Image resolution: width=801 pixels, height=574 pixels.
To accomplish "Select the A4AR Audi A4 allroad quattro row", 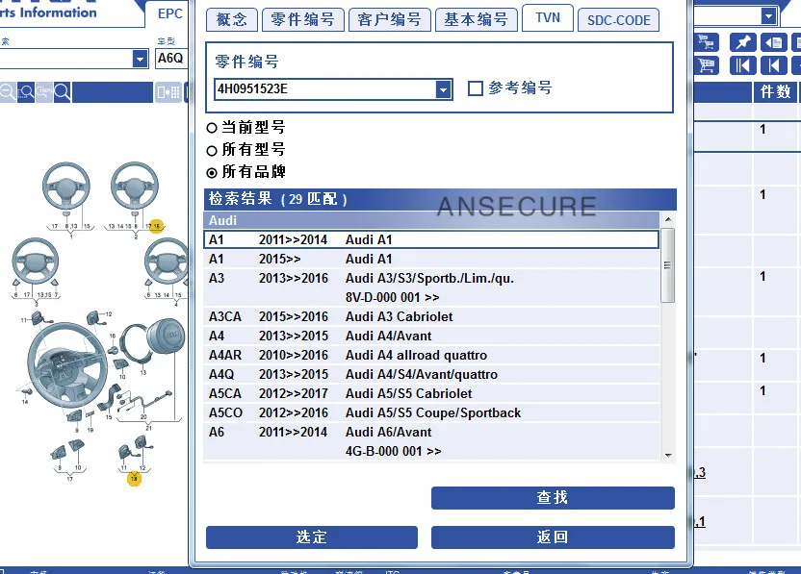I will coord(431,355).
